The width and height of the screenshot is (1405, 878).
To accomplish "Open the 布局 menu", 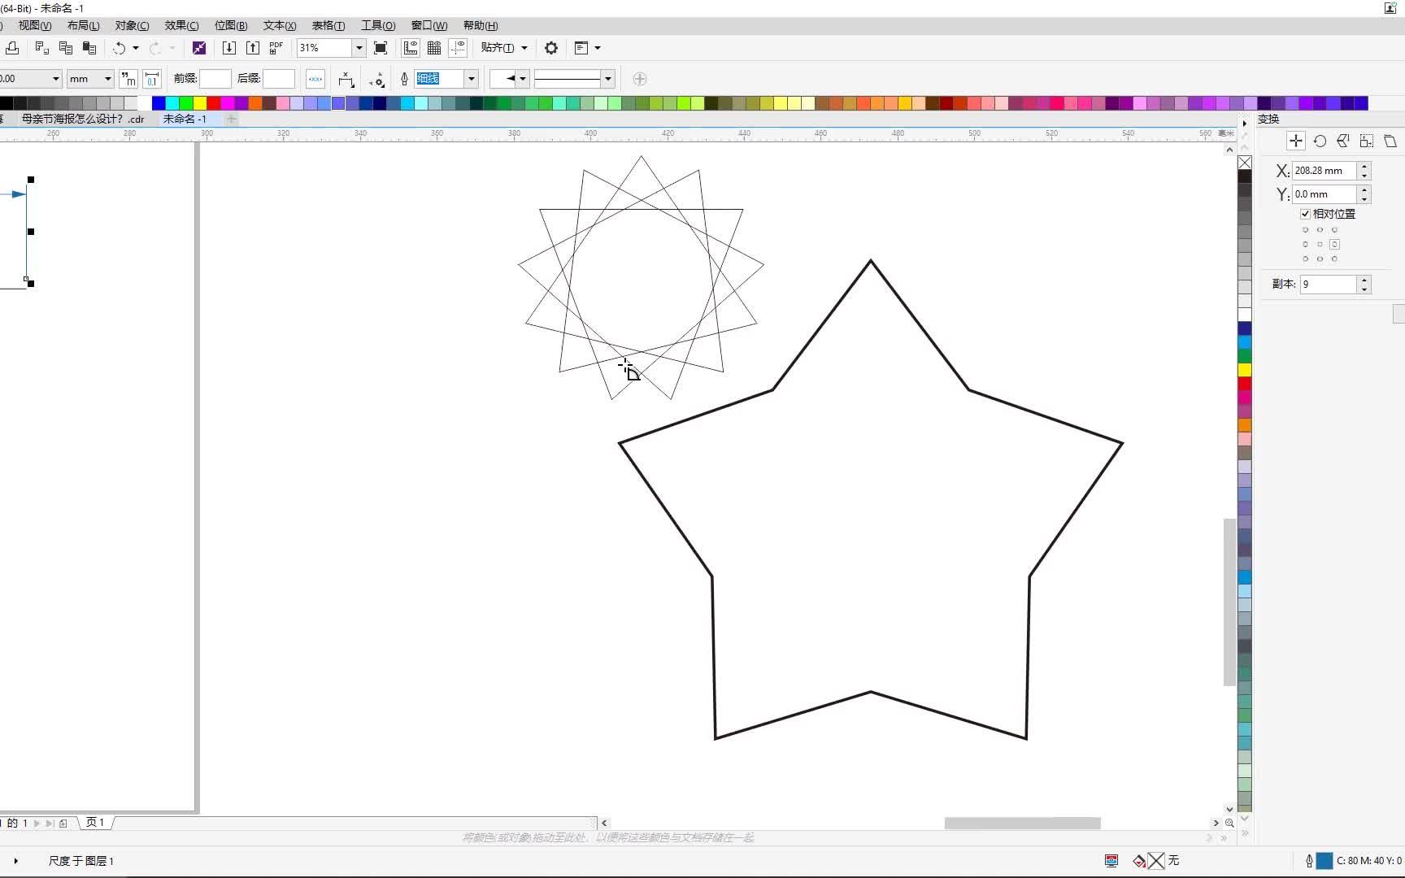I will tap(83, 25).
